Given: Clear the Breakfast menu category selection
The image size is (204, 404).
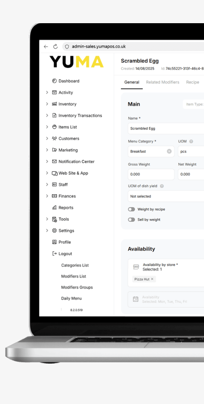Looking at the screenshot, I should pyautogui.click(x=169, y=151).
